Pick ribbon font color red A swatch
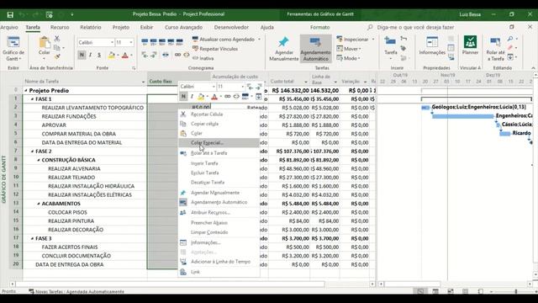This screenshot has width=538, height=303. pos(125,55)
